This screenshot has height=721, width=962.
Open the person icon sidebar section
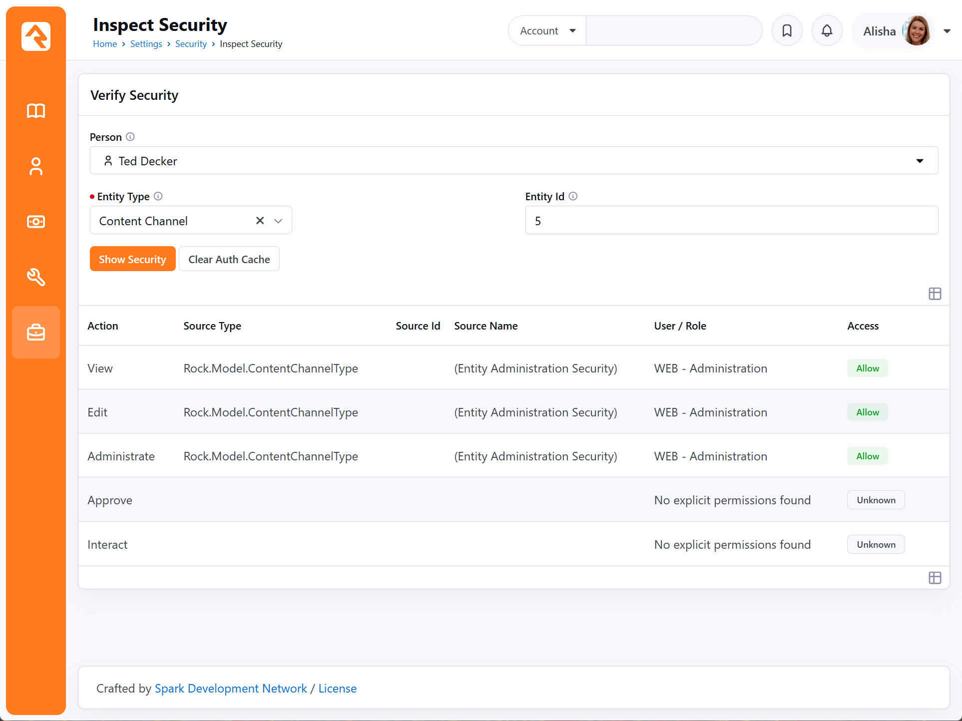[36, 166]
